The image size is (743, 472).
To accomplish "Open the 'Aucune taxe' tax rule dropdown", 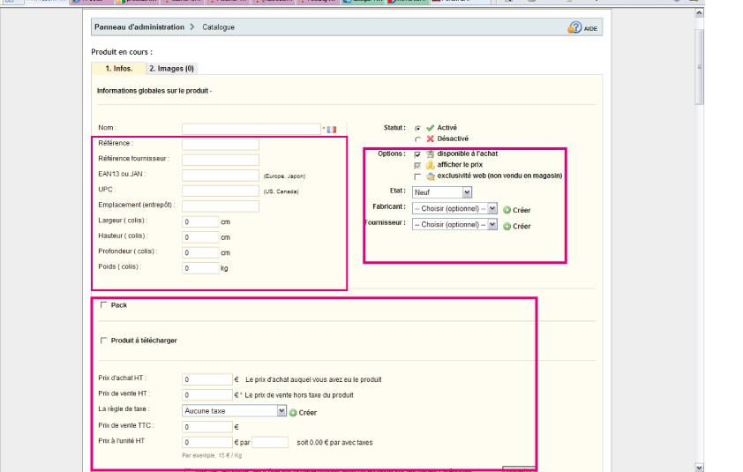I will tap(234, 411).
